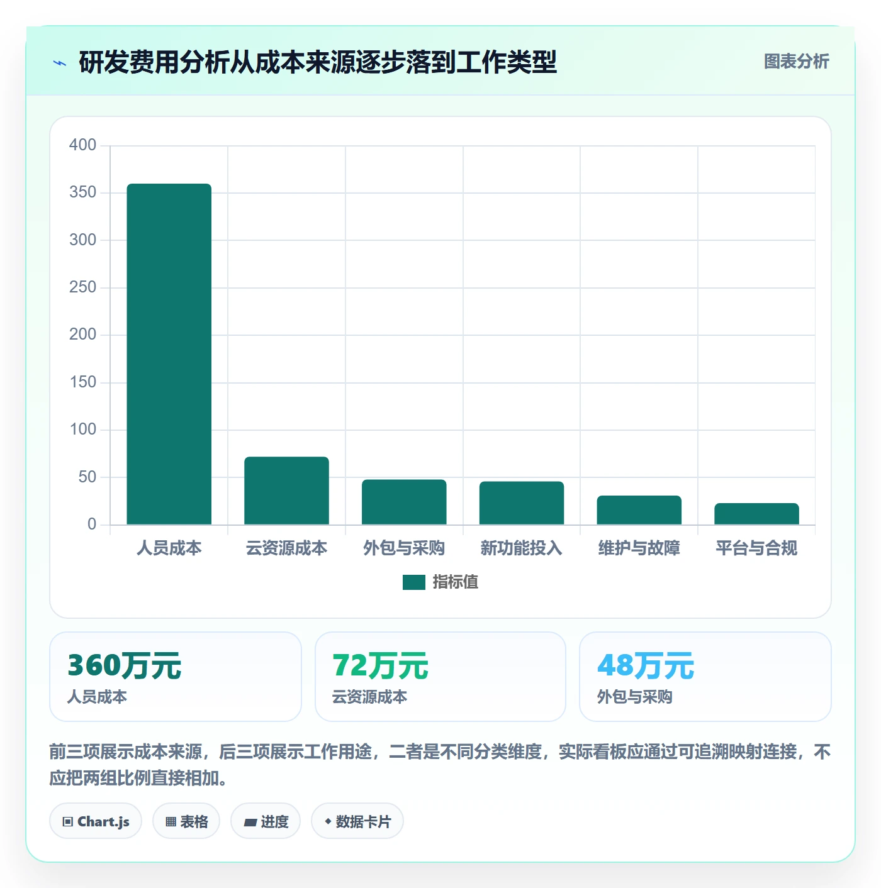Click the 新功能投入 chart bar
881x888 pixels.
[x=522, y=503]
